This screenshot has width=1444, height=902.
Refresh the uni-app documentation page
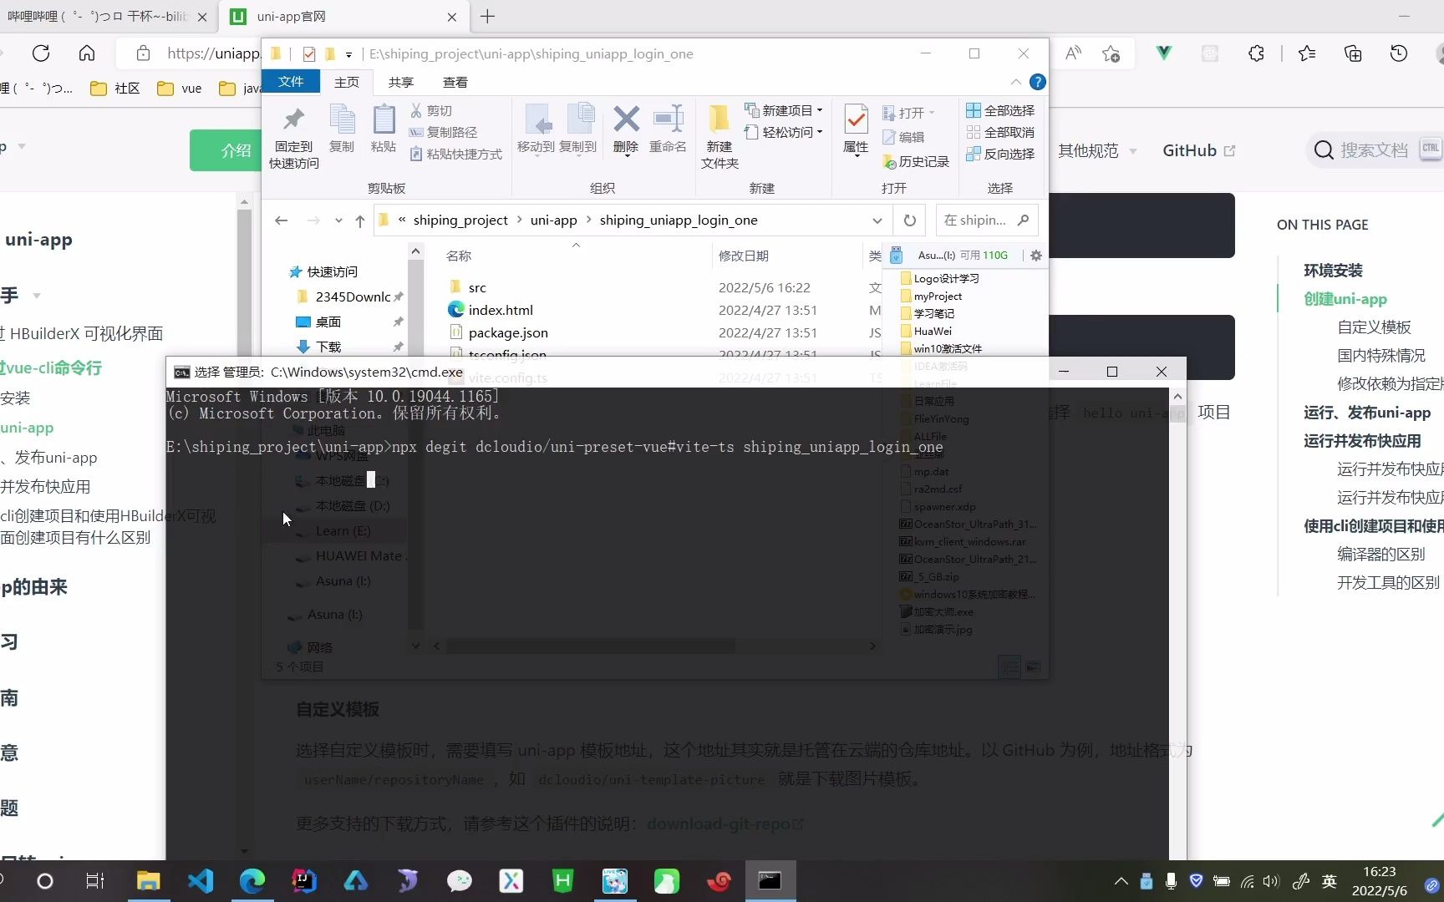[x=41, y=53]
